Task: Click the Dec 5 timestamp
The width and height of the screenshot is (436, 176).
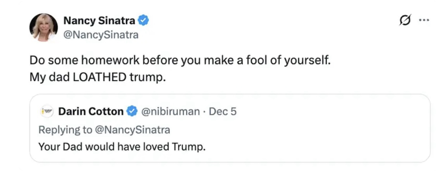Action: [x=223, y=112]
